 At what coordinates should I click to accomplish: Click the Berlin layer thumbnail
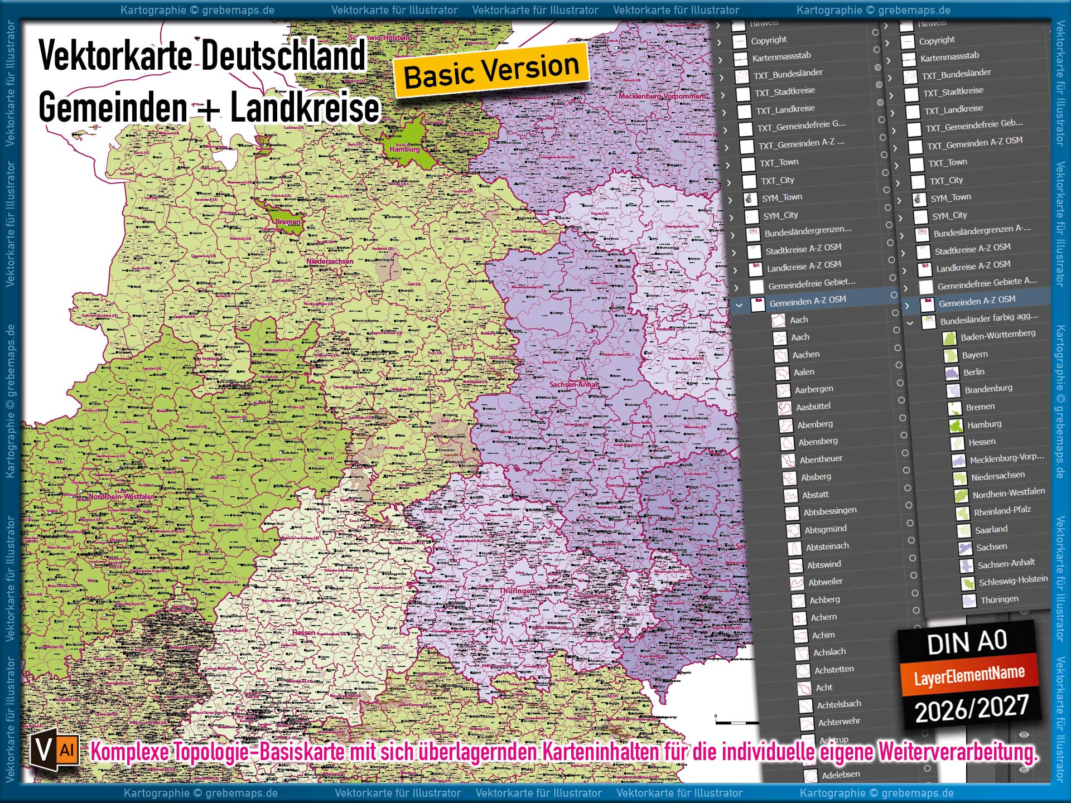click(x=952, y=374)
